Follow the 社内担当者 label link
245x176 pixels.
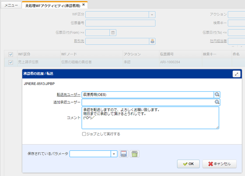coord(218,41)
